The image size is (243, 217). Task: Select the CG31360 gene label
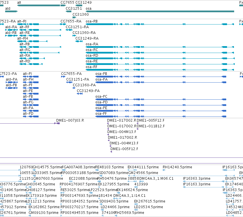81,14
